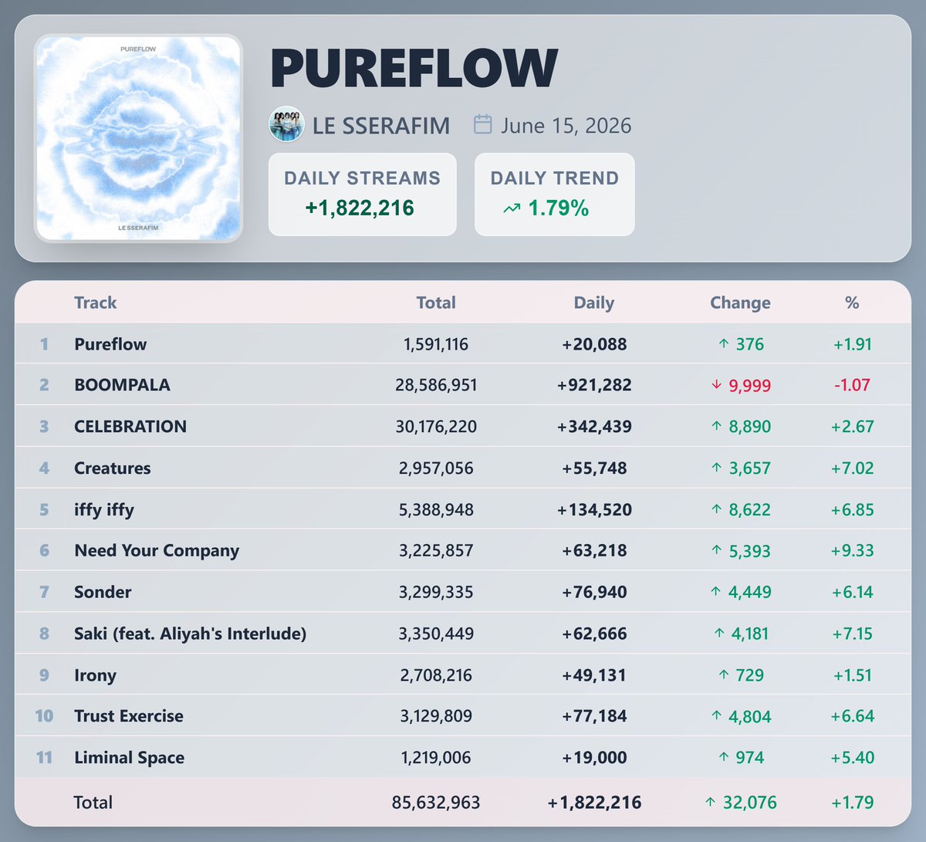The height and width of the screenshot is (842, 926).
Task: Select the iffy iffy track name
Action: coord(104,510)
